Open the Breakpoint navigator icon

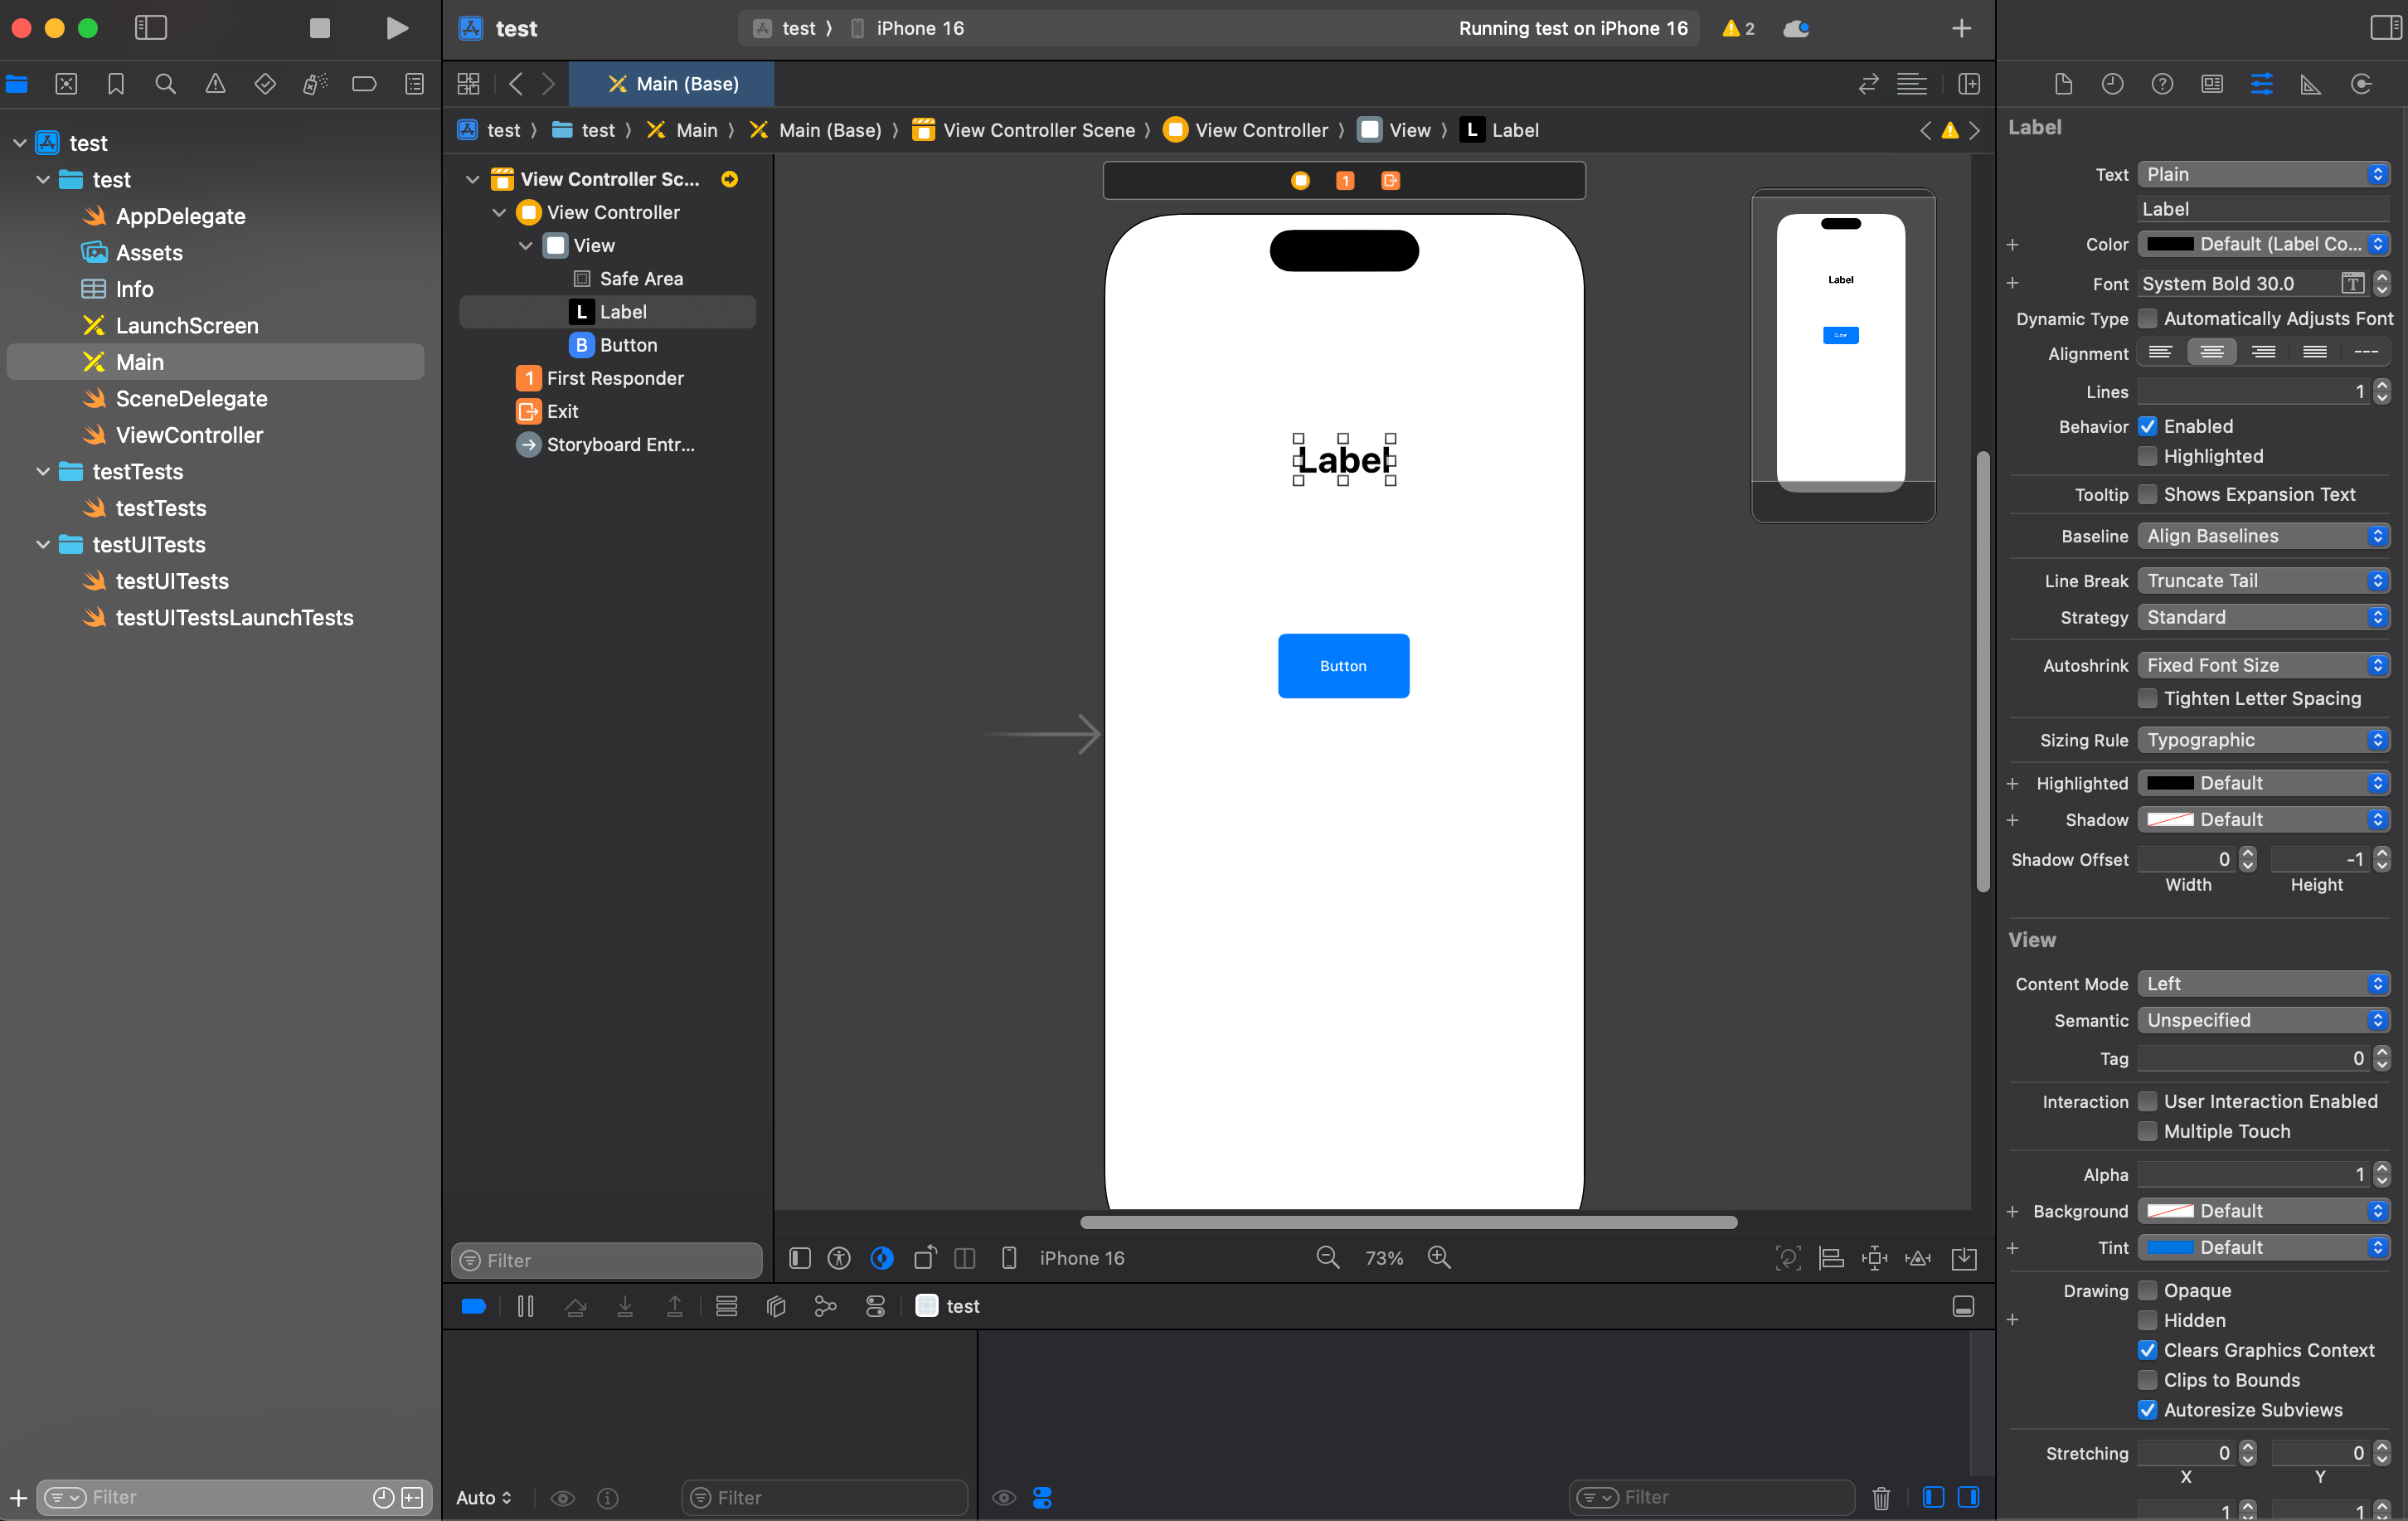tap(364, 84)
